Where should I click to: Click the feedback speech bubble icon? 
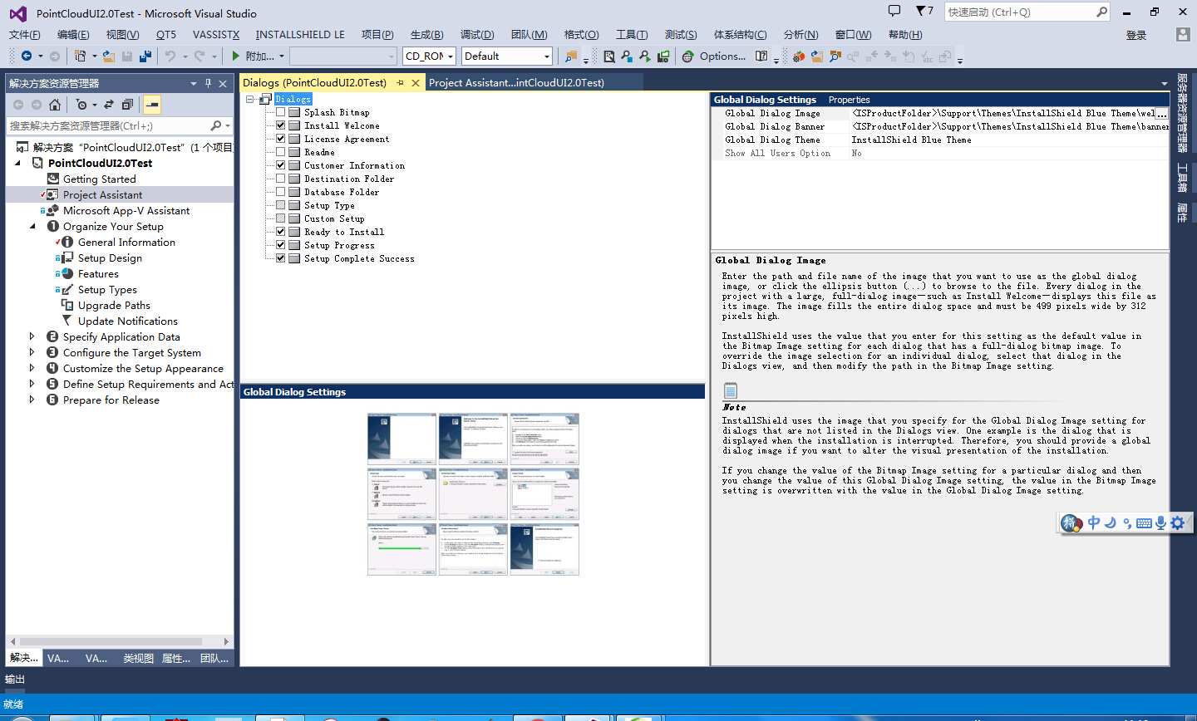(894, 11)
